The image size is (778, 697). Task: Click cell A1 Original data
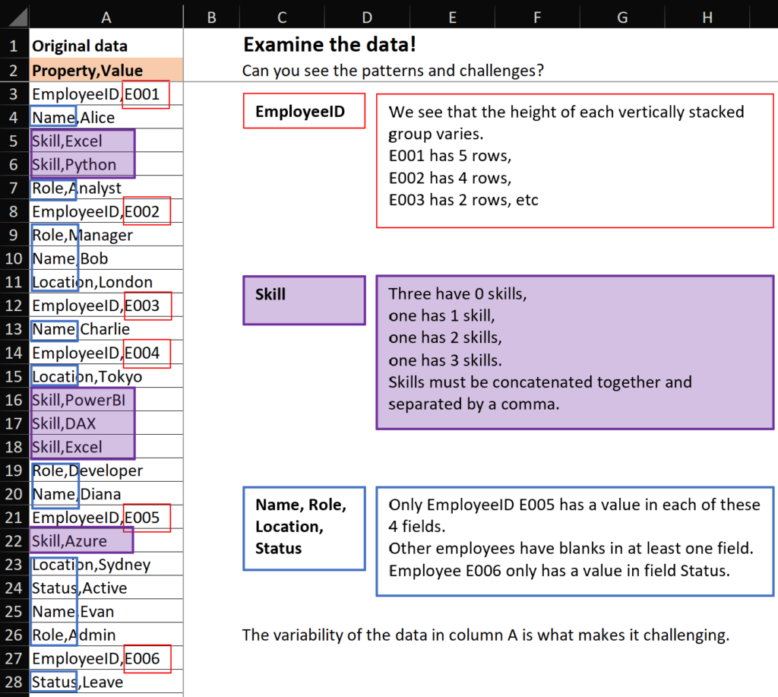(106, 46)
